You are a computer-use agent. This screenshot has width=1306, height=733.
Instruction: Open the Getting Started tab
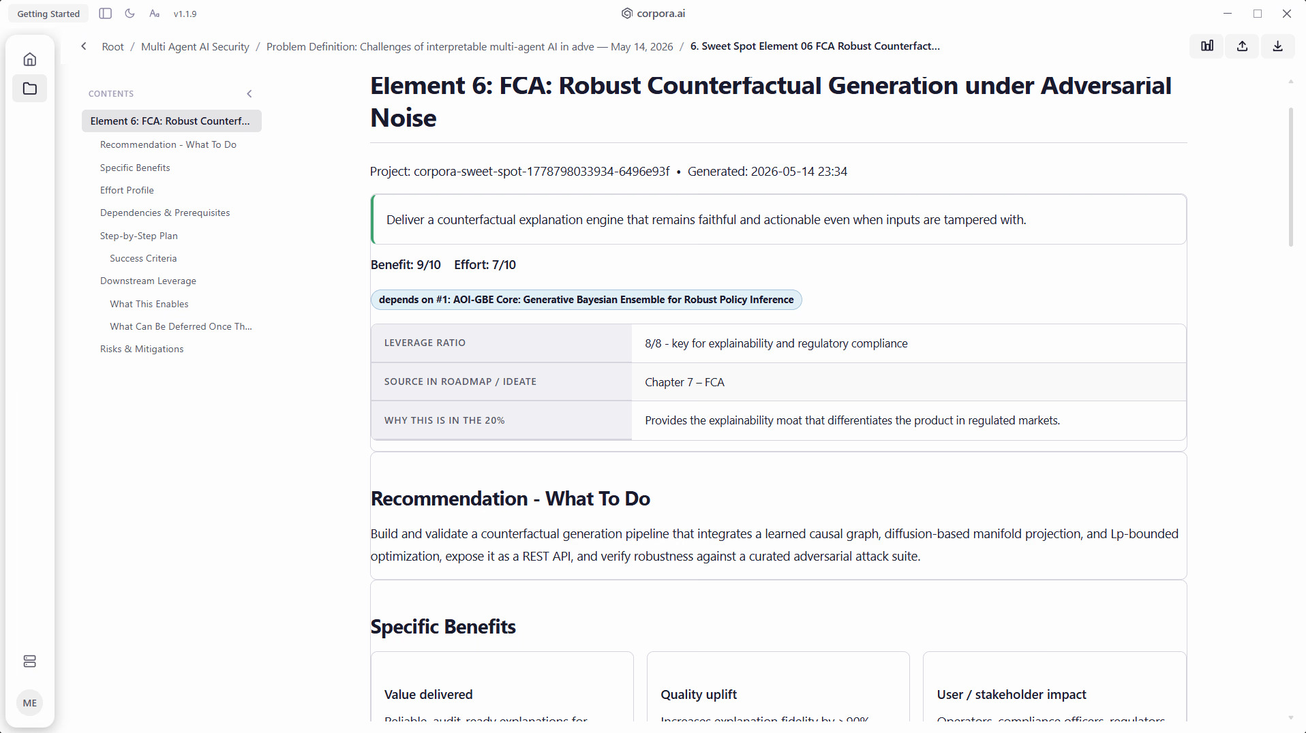pyautogui.click(x=48, y=14)
